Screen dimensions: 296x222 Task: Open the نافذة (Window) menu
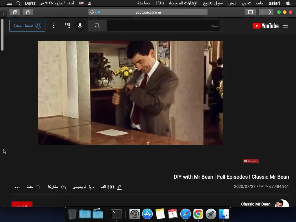pyautogui.click(x=160, y=3)
